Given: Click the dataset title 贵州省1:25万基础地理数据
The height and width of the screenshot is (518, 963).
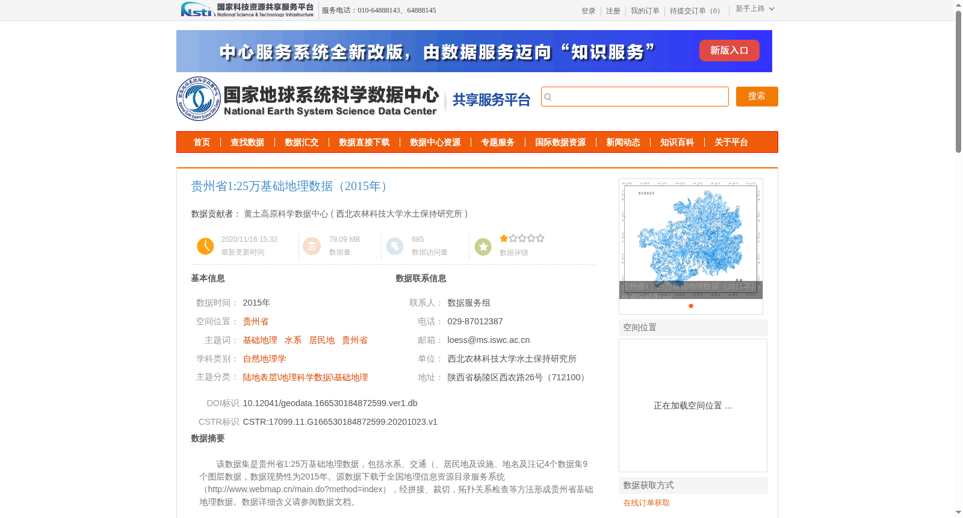Looking at the screenshot, I should coord(291,187).
